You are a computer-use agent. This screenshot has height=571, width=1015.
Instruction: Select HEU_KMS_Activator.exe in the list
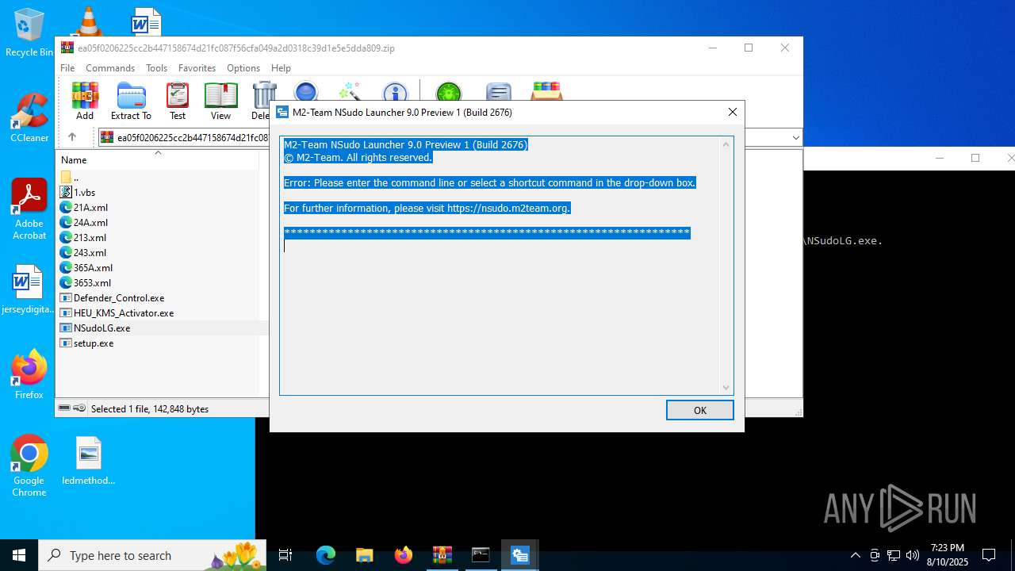[124, 313]
